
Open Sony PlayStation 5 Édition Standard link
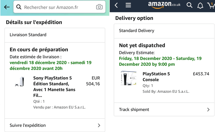tap(54, 87)
